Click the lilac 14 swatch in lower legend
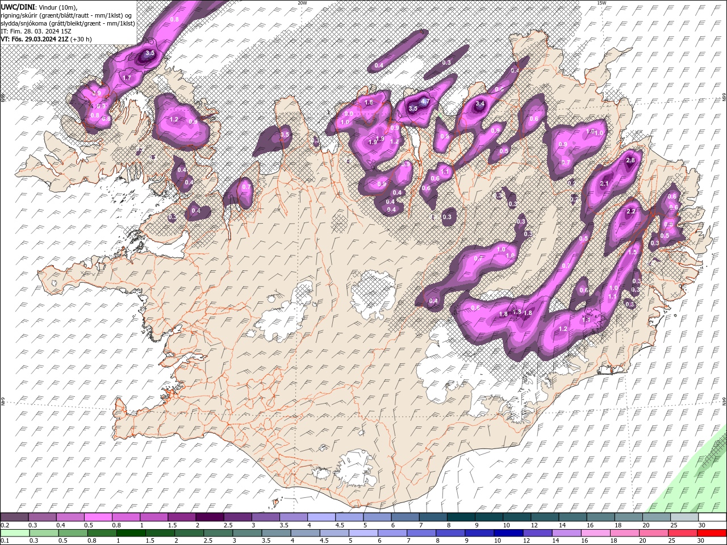This screenshot has width=727, height=545. click(x=566, y=533)
